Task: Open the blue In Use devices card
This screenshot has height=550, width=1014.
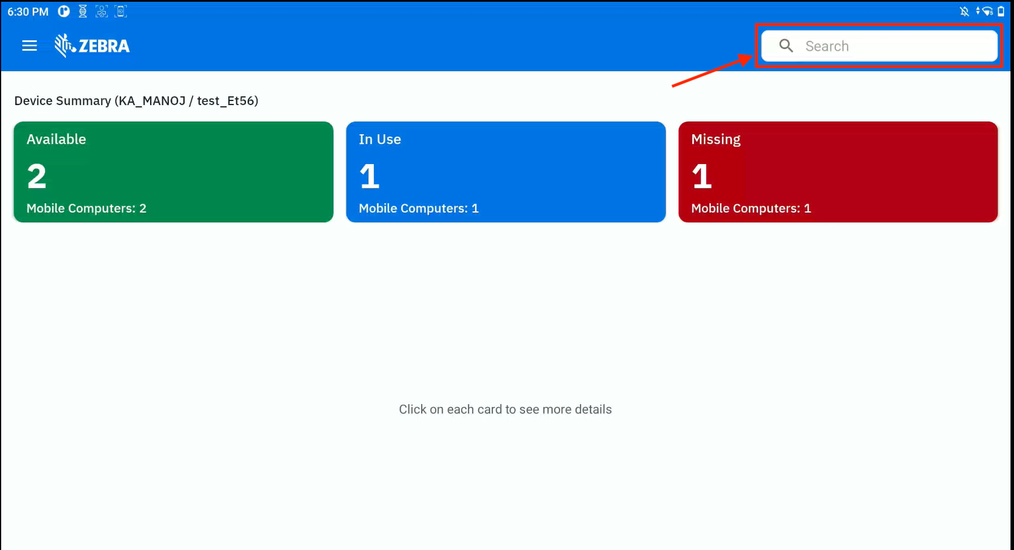Action: pos(506,172)
